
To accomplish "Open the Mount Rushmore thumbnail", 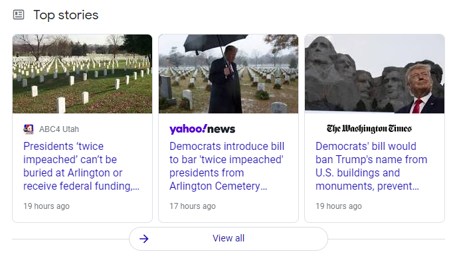I will coord(375,74).
